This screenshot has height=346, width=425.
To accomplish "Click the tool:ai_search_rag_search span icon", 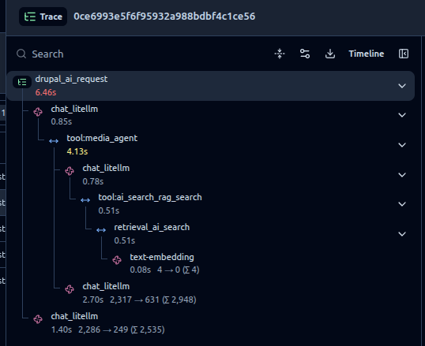I will click(85, 200).
